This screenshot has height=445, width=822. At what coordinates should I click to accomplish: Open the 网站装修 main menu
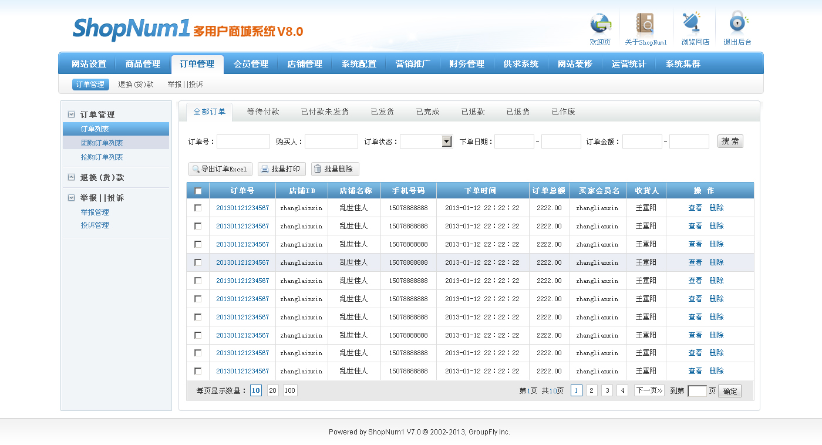coord(575,64)
